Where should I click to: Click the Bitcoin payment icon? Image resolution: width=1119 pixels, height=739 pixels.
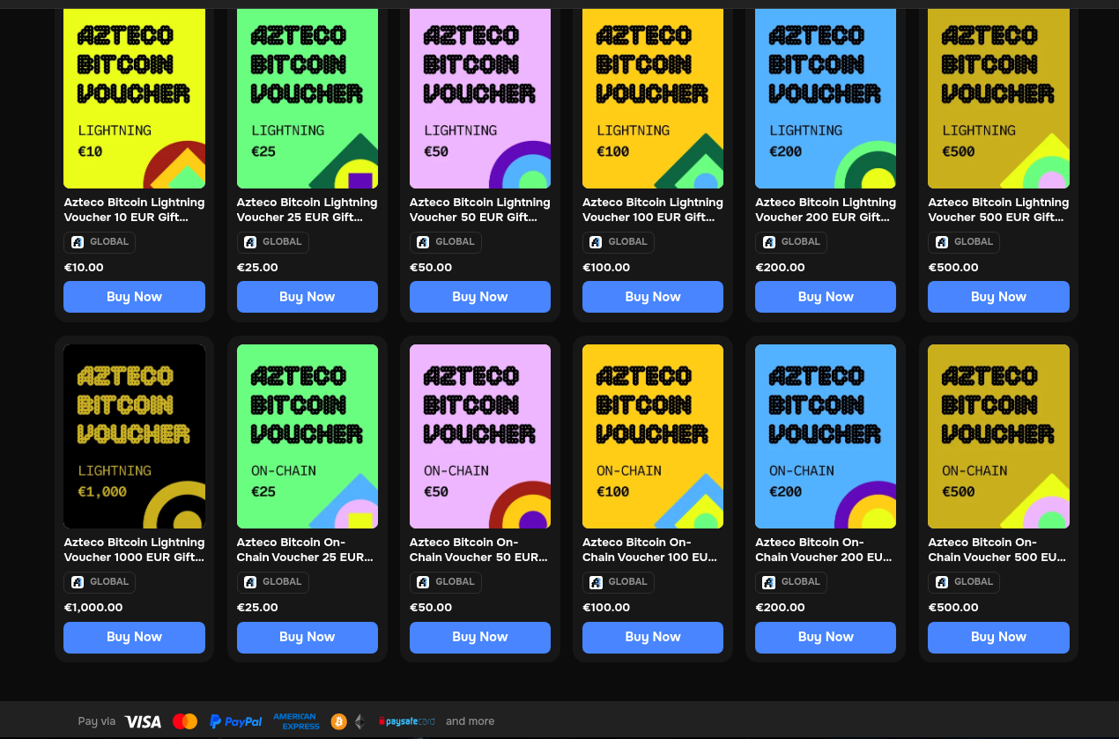click(338, 721)
